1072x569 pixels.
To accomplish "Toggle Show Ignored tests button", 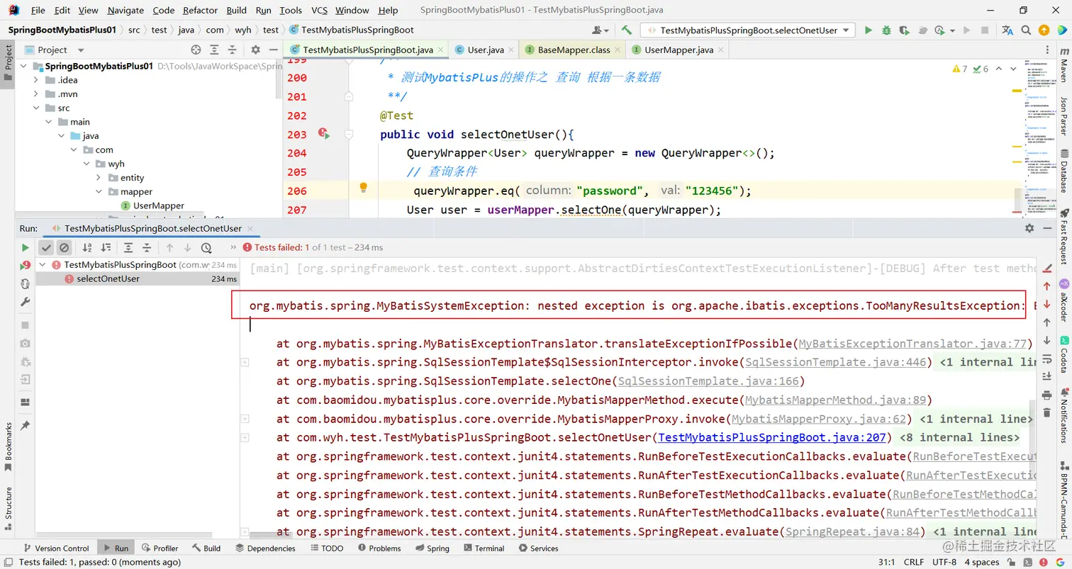I will click(65, 247).
